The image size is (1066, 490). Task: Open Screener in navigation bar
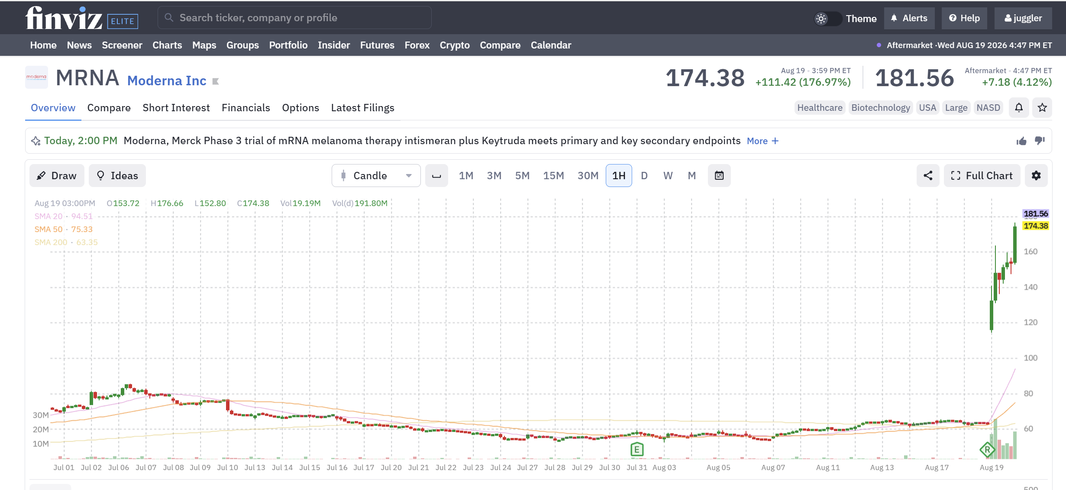122,45
